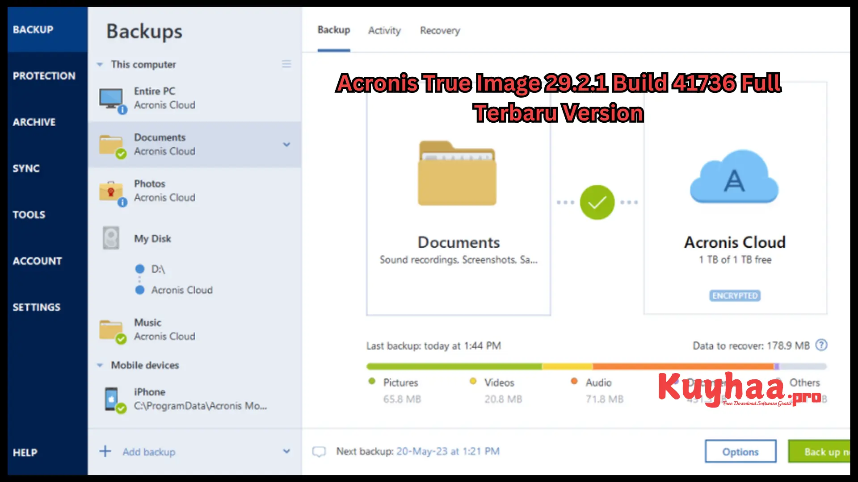Viewport: 858px width, 482px height.
Task: Click the comment bubble icon
Action: [x=319, y=452]
